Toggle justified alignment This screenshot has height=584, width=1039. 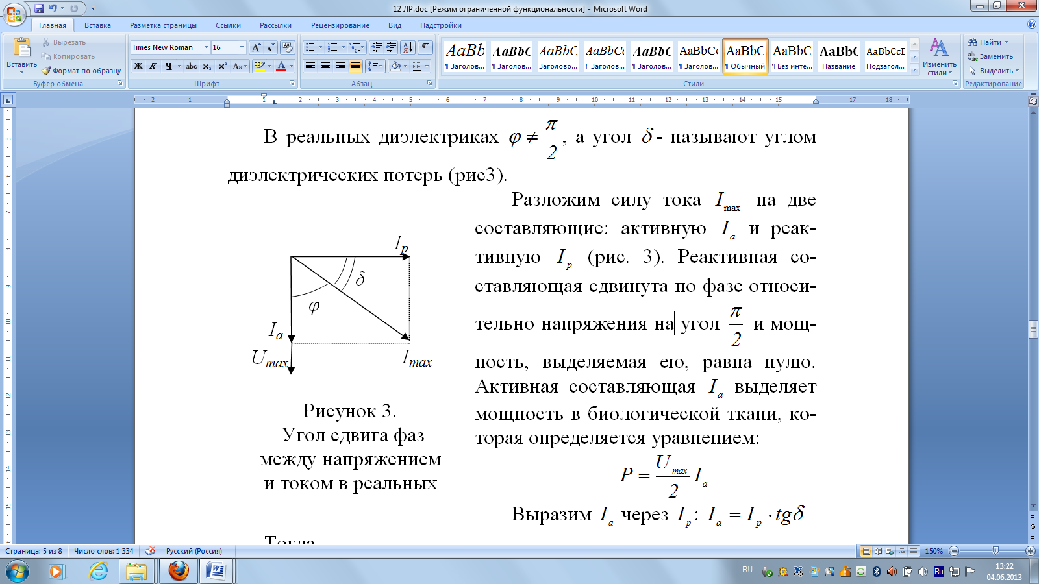pos(356,66)
